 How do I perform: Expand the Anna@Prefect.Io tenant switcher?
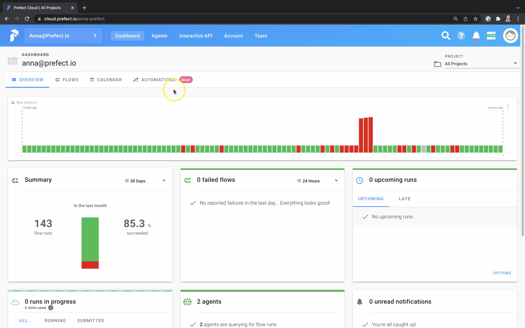pos(63,36)
